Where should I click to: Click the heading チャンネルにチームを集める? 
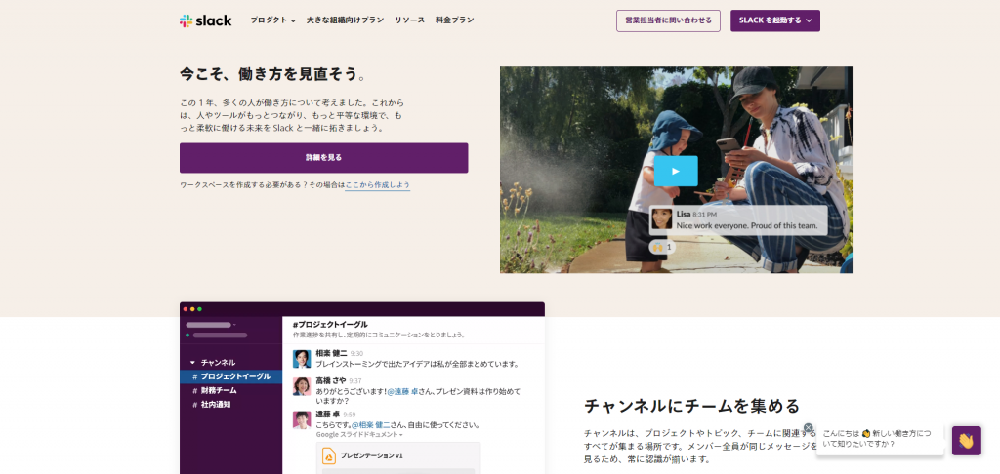tap(691, 406)
